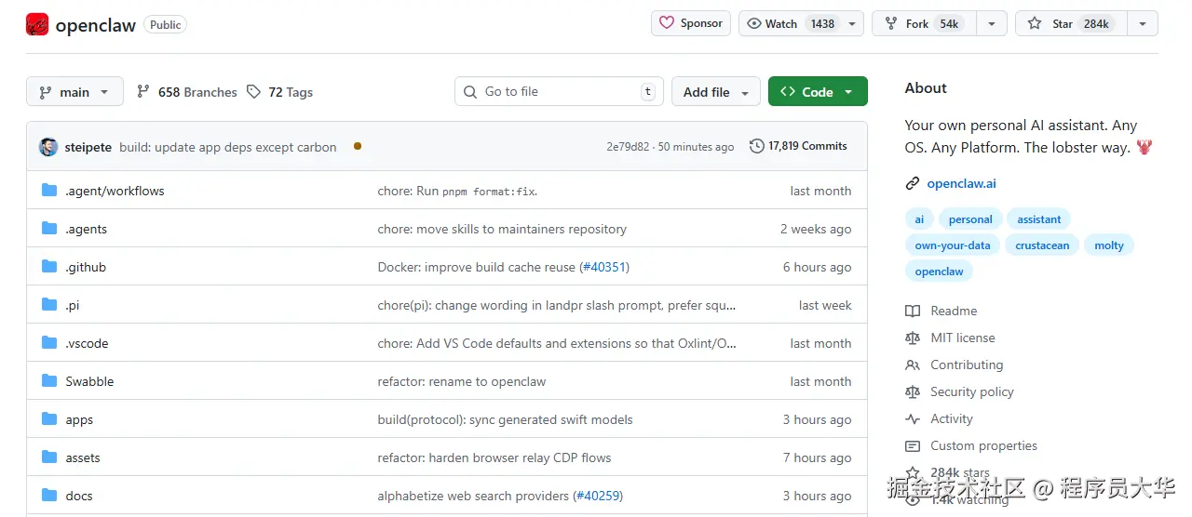1192x517 pixels.
Task: Open the Add file dropdown
Action: coord(715,92)
